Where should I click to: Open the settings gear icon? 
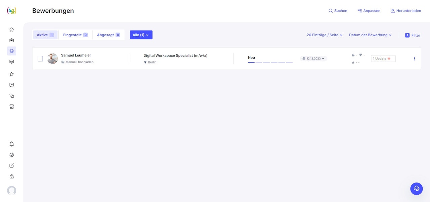tap(12, 155)
